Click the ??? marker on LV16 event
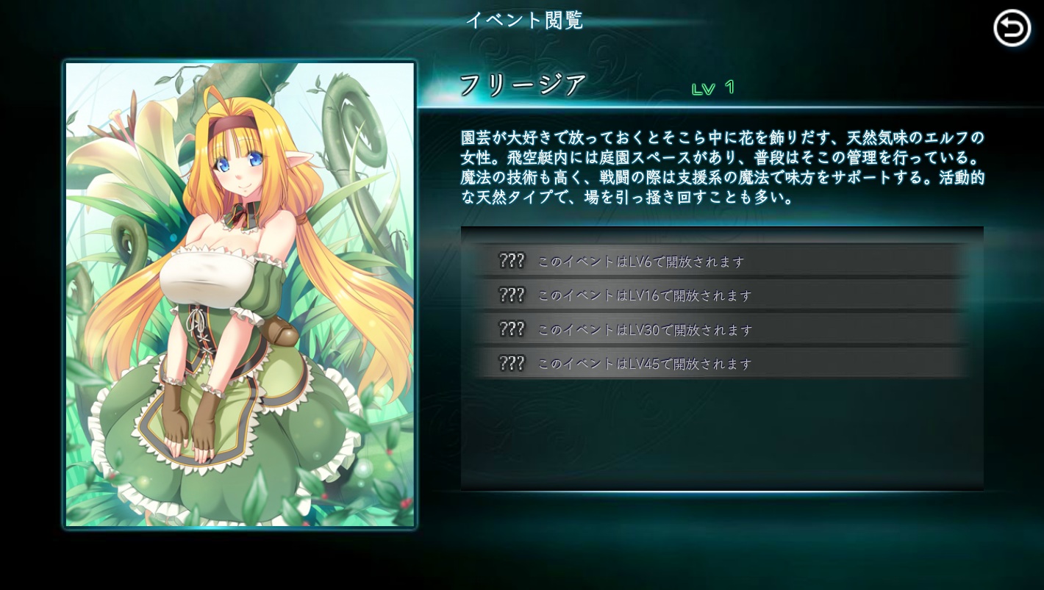 (512, 295)
